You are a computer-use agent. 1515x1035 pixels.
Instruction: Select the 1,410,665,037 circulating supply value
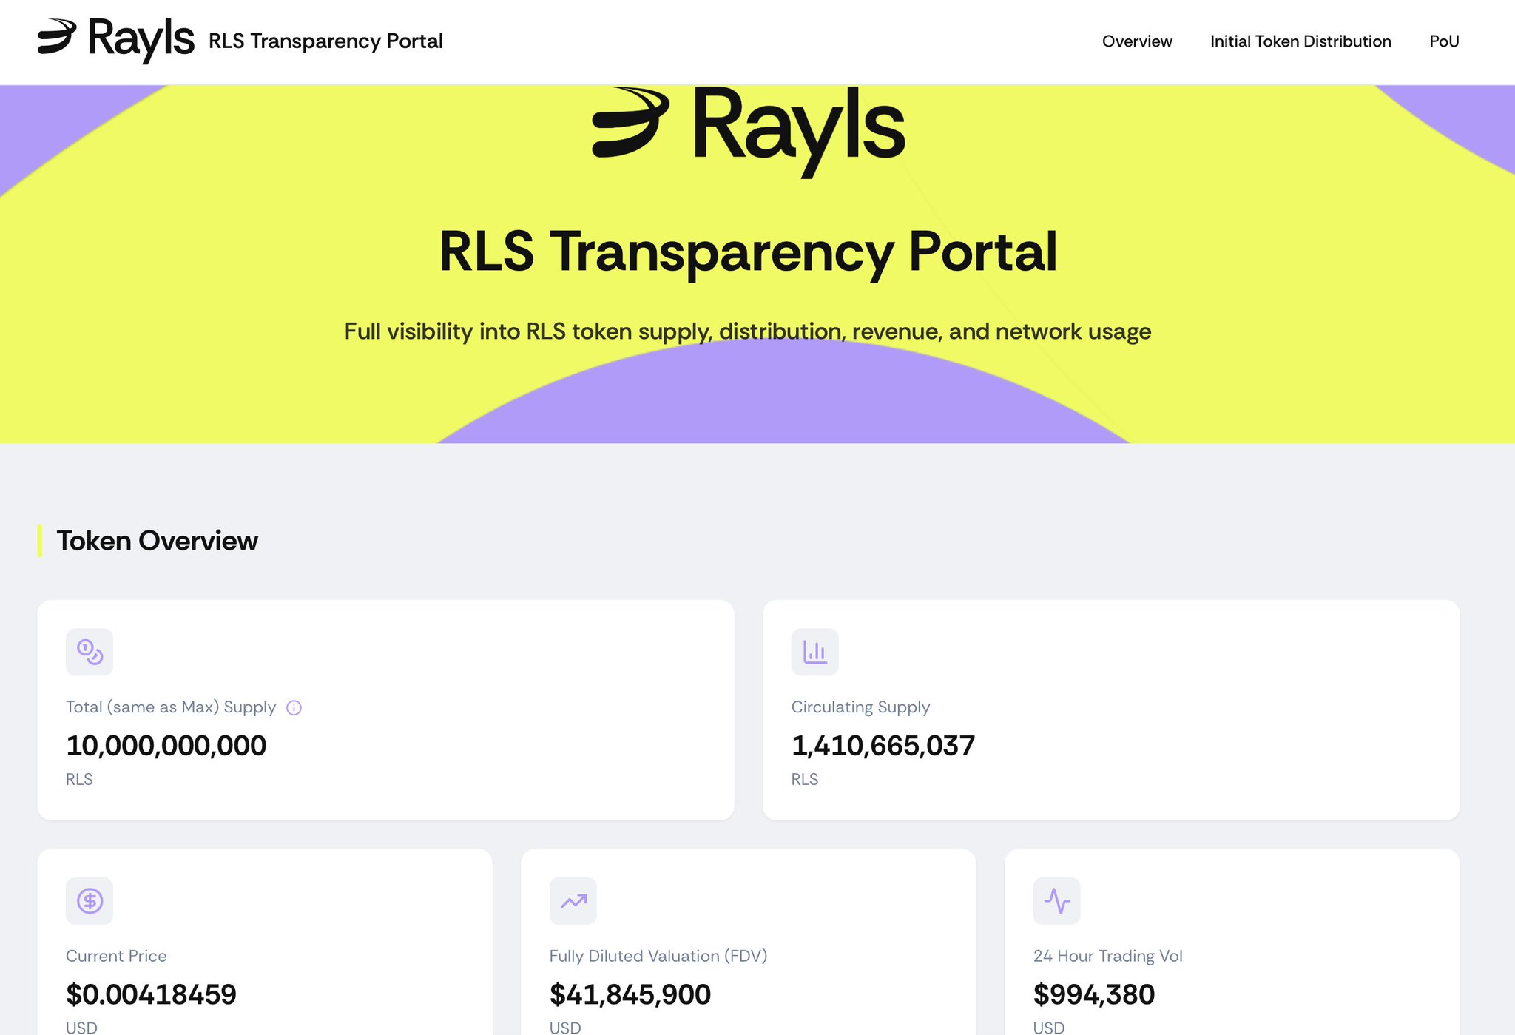[883, 746]
